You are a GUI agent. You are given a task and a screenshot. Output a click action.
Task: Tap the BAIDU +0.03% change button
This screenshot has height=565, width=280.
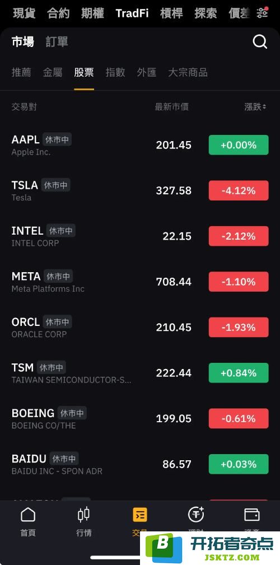(x=239, y=464)
